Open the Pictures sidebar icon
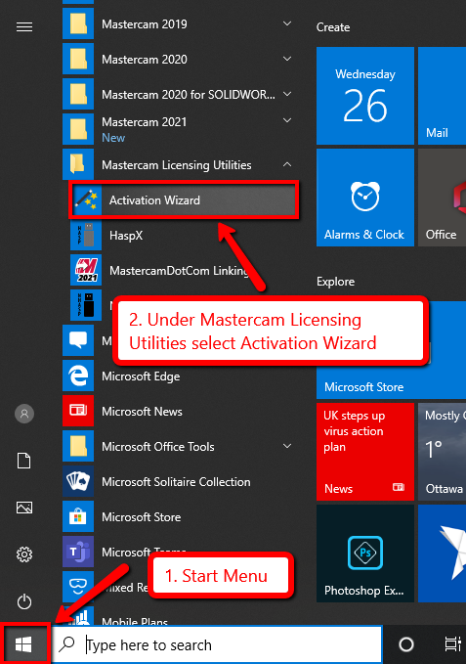Screen dimensions: 466x664 click(x=24, y=508)
